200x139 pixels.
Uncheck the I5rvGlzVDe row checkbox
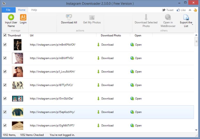(5, 99)
